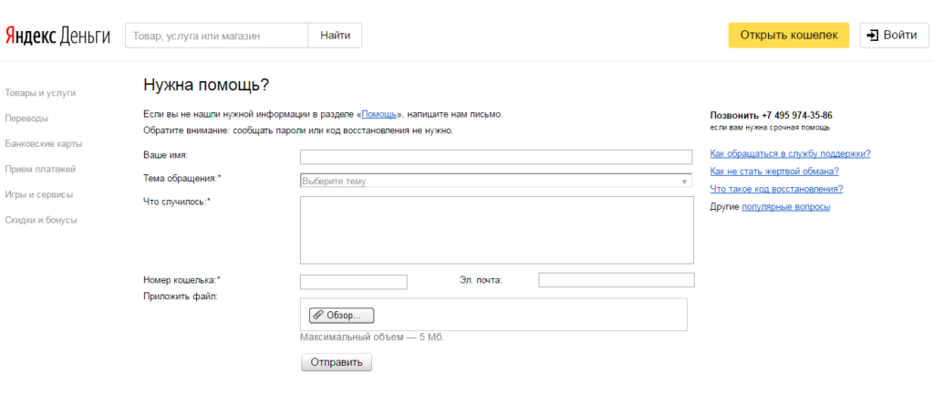Click the Яндекс Деньги logo
Viewport: 934px width, 406px height.
click(57, 36)
